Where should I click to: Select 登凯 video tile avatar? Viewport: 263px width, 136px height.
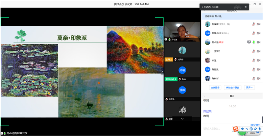tap(182, 90)
